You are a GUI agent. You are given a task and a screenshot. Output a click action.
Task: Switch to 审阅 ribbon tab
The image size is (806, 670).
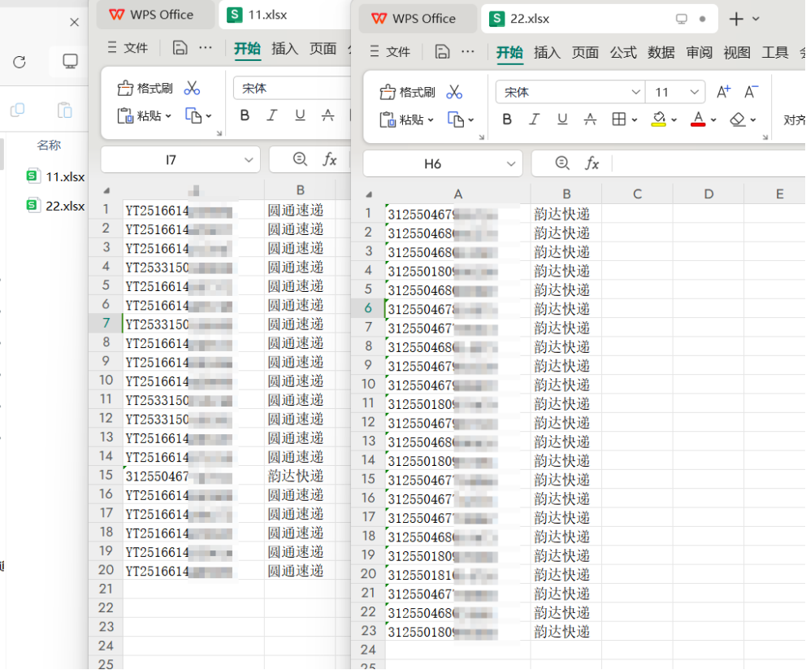(699, 52)
